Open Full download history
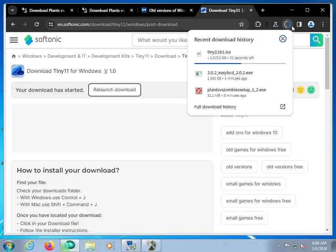The width and height of the screenshot is (336, 252). (240, 107)
